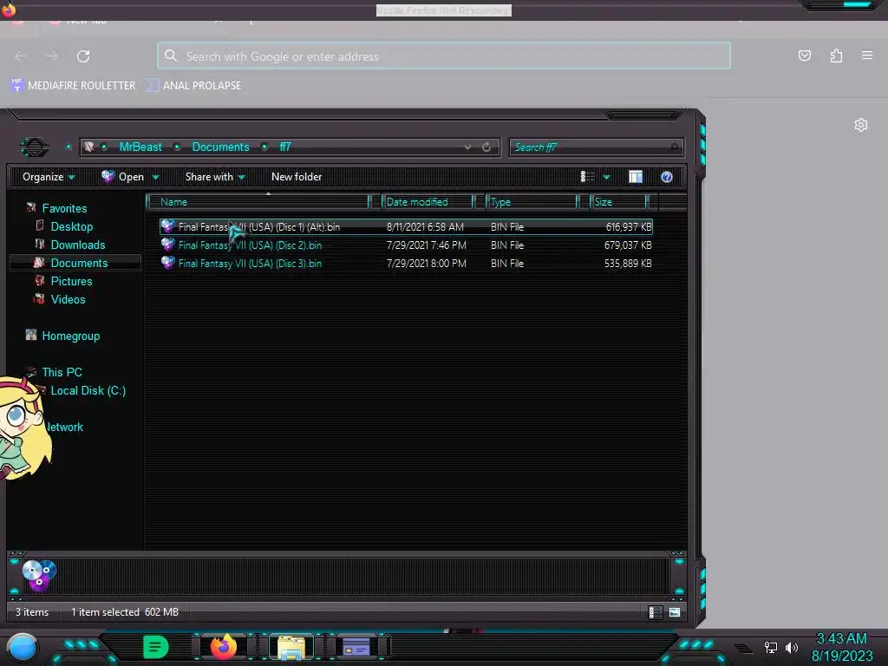Image resolution: width=888 pixels, height=666 pixels.
Task: Open Desktop in the navigation pane
Action: pyautogui.click(x=71, y=226)
